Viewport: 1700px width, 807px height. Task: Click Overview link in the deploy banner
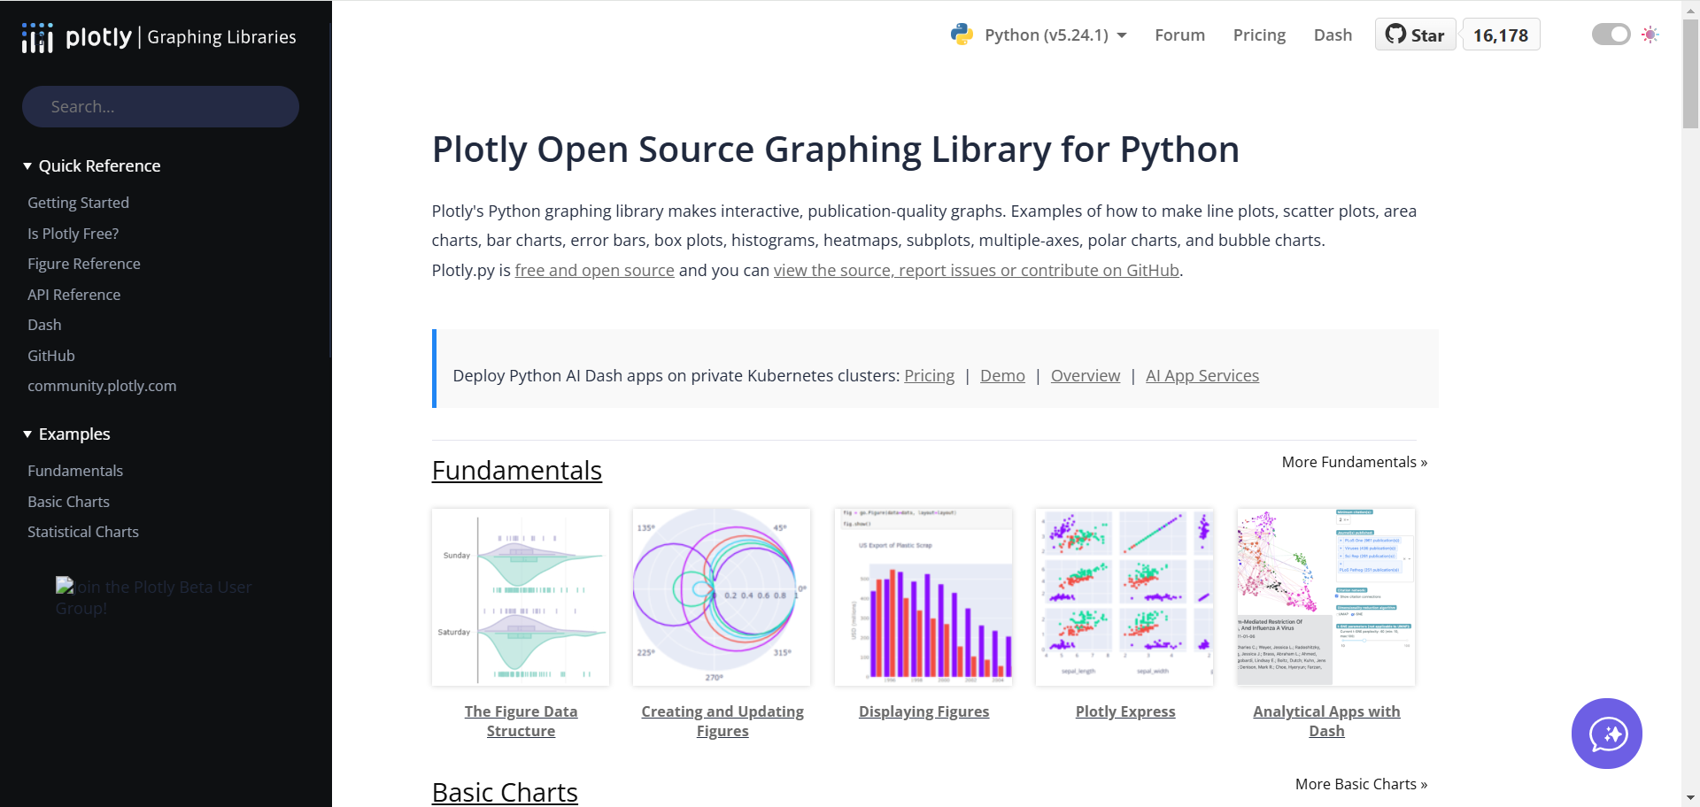(x=1086, y=376)
